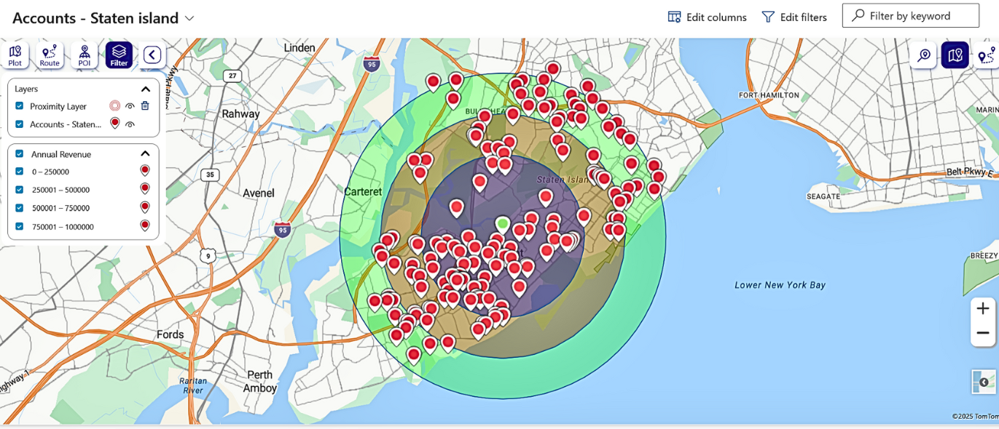
Task: Open the POI tool
Action: pyautogui.click(x=85, y=55)
